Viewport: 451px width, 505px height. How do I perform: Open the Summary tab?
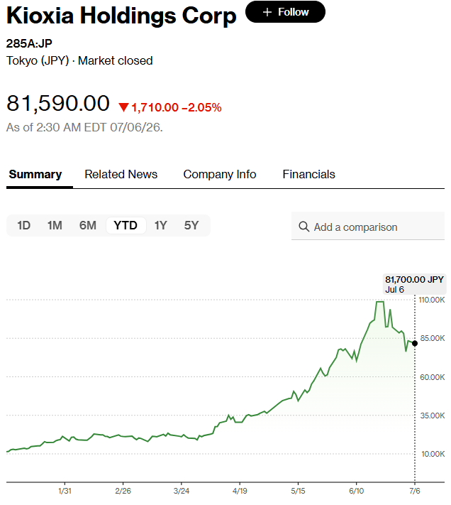point(35,174)
